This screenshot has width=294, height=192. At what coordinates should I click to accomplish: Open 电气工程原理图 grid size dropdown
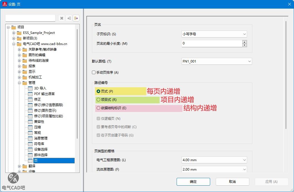point(214,160)
